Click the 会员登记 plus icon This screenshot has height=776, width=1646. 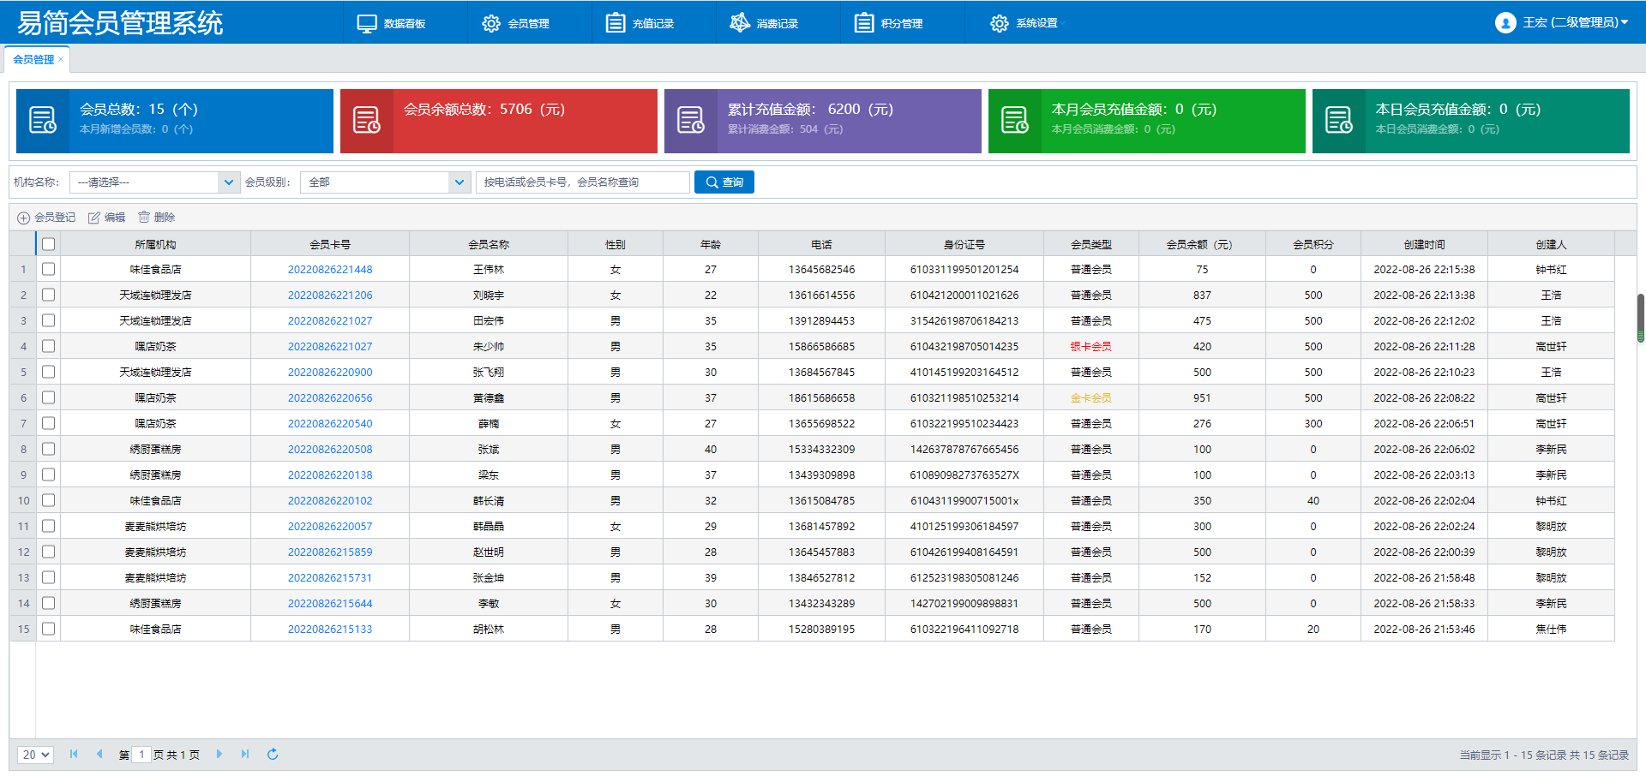[x=24, y=218]
